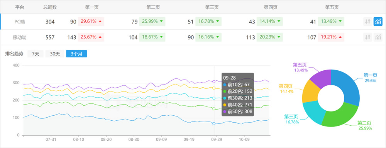Click the 19.21% red badge in 移动端 row
This screenshot has width=386, height=148.
(x=331, y=37)
